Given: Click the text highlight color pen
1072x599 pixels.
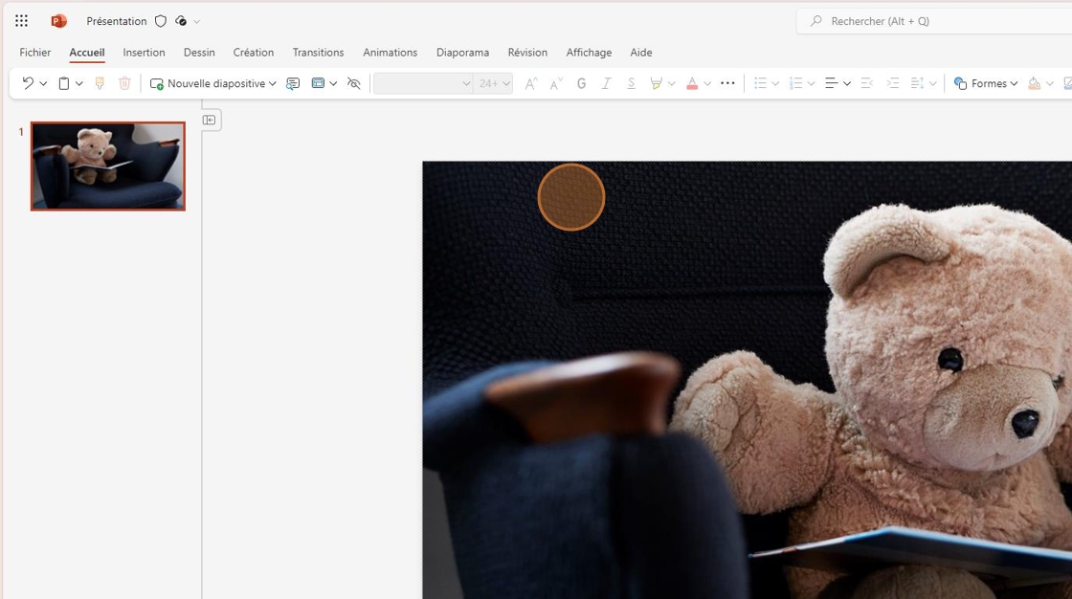Looking at the screenshot, I should [656, 83].
